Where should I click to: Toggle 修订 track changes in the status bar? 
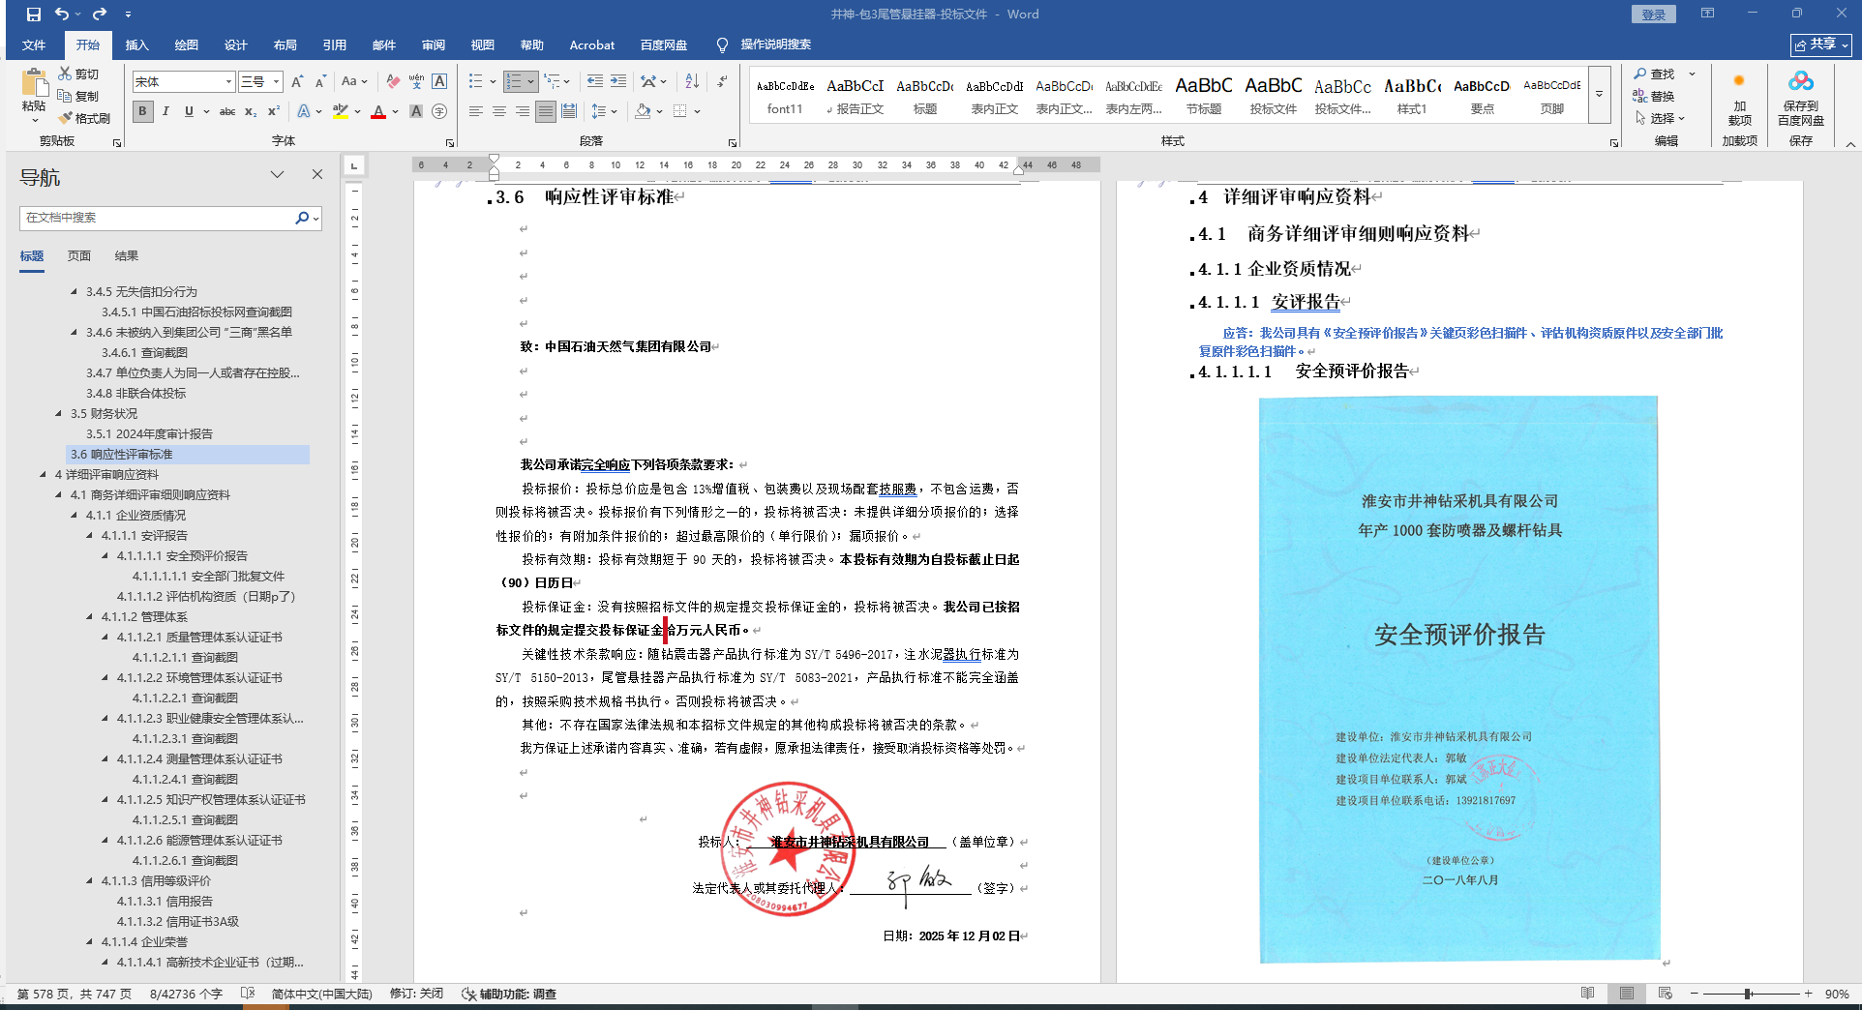click(417, 994)
